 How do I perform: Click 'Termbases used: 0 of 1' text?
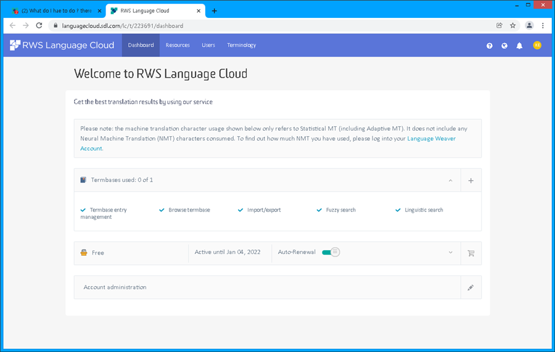[121, 180]
